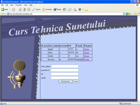Go to the Home page icon

[29, 9]
